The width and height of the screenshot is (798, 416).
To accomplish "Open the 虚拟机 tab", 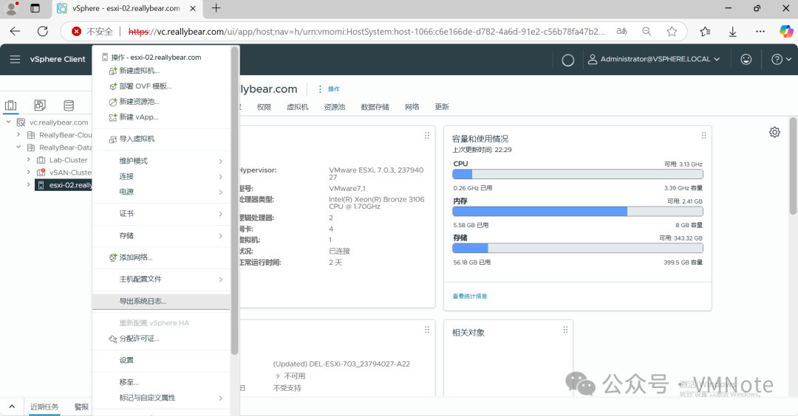I will (297, 107).
